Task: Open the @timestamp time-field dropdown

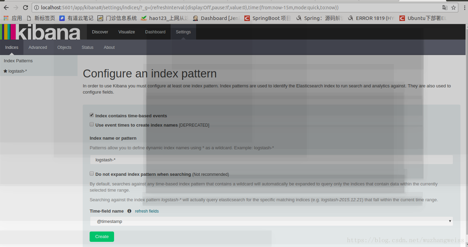Action: (x=271, y=221)
